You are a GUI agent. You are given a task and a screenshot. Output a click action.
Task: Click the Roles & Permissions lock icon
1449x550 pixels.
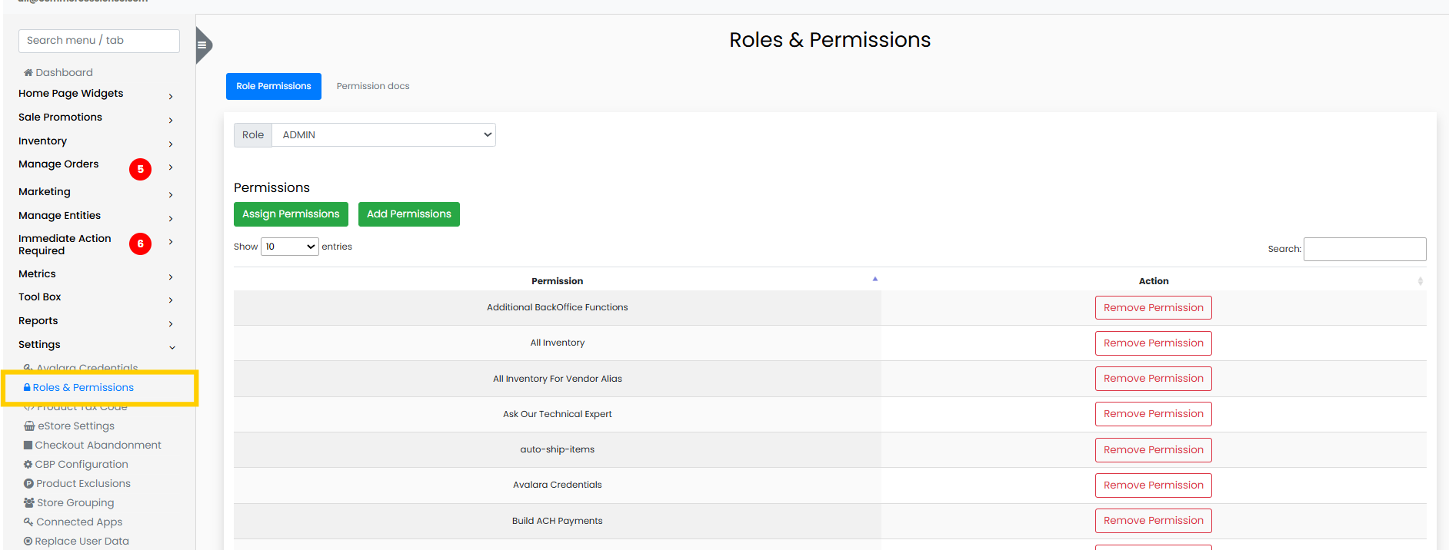pos(27,388)
